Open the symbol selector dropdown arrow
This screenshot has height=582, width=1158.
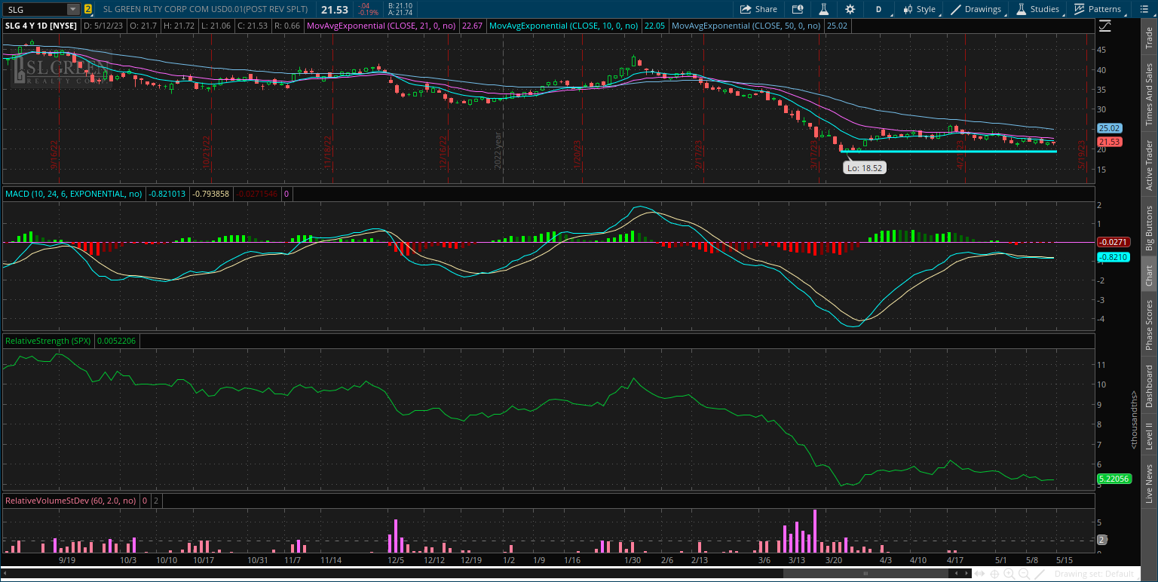coord(72,9)
